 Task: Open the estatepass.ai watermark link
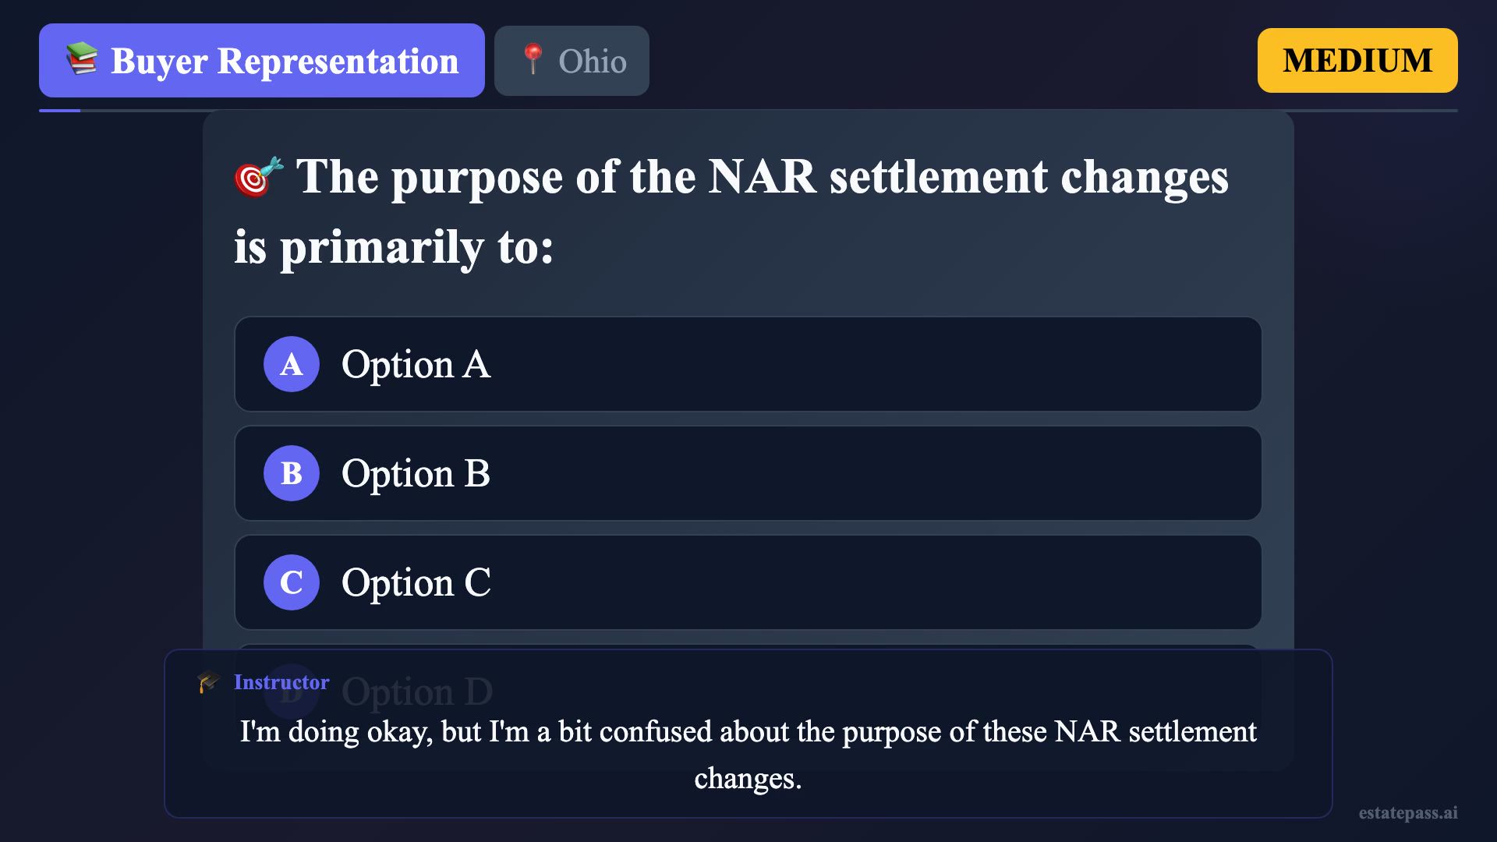click(1407, 812)
